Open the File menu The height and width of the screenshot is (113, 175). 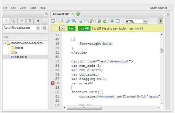click(x=5, y=8)
